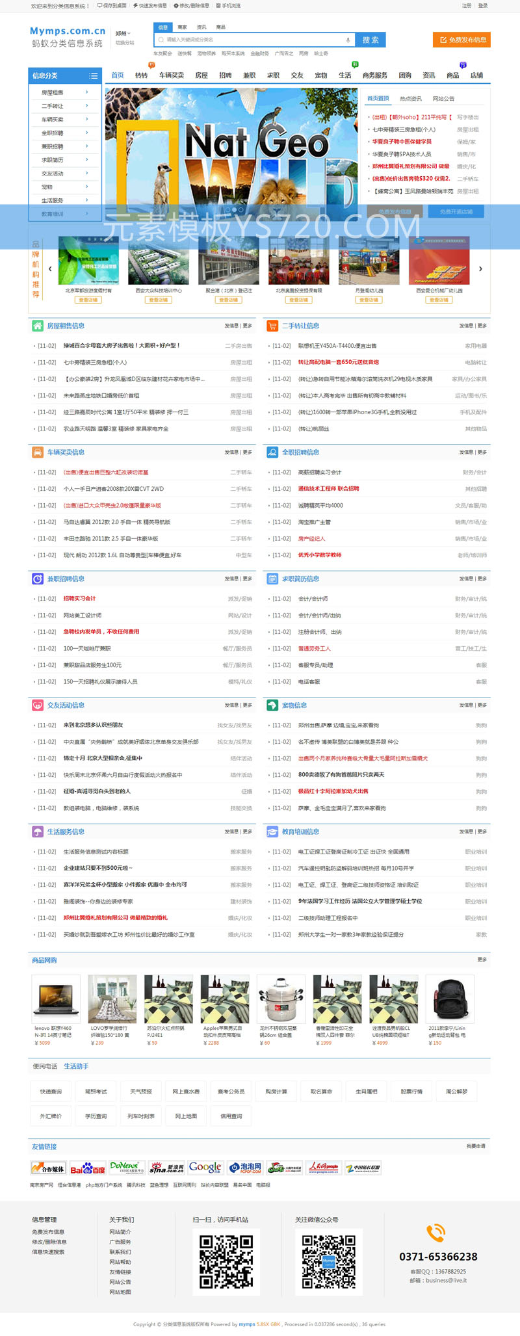Click the heart icon beside 交友活动信息
Image resolution: width=520 pixels, height=1336 pixels.
(38, 705)
